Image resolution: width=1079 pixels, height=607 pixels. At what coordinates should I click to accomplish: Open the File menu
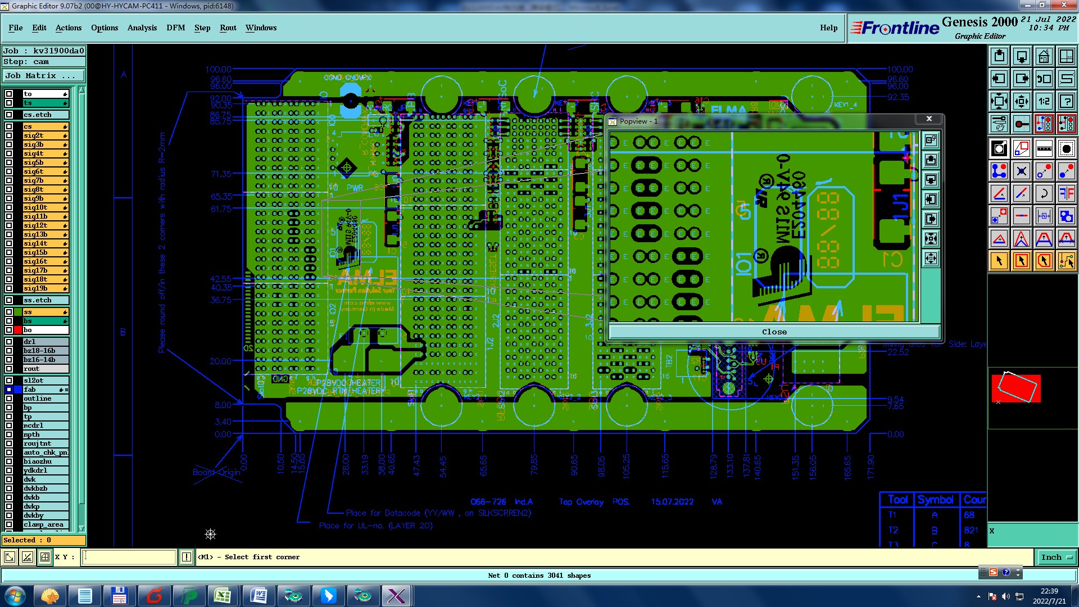coord(16,28)
